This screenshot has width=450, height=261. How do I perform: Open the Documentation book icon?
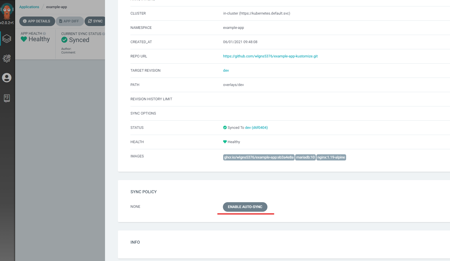[x=7, y=98]
